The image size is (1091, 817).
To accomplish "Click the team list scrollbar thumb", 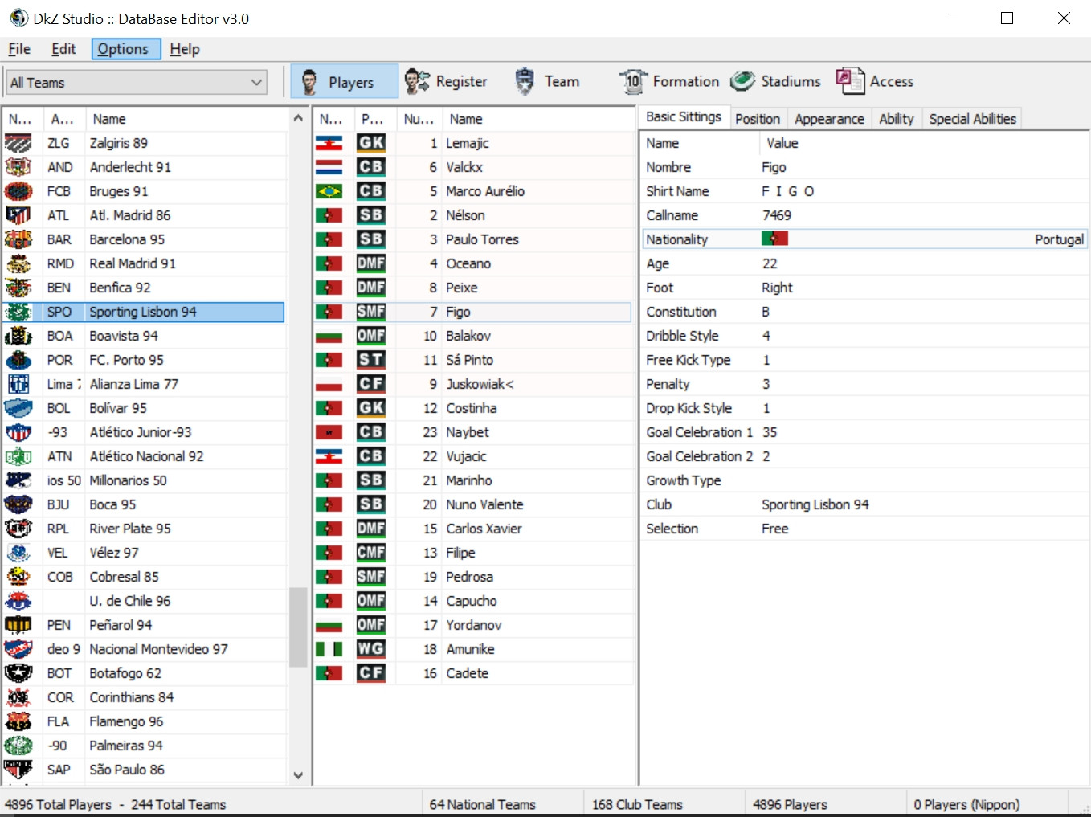I will click(298, 627).
